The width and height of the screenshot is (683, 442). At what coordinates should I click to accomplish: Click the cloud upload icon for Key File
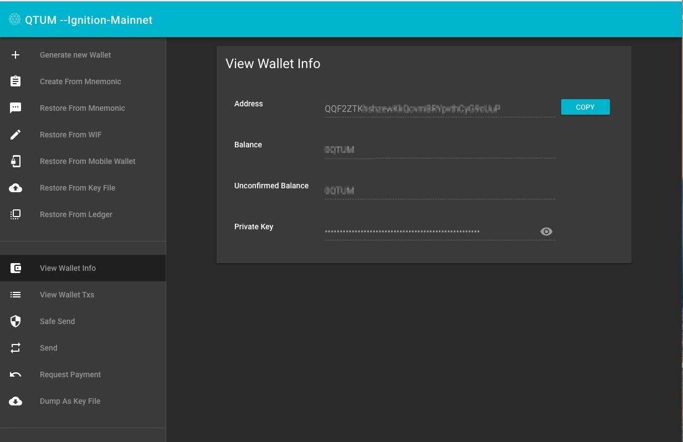point(16,188)
